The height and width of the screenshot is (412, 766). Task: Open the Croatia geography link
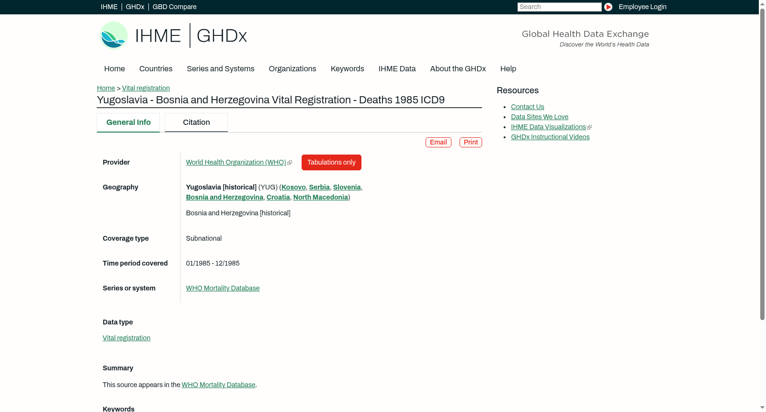pos(278,198)
